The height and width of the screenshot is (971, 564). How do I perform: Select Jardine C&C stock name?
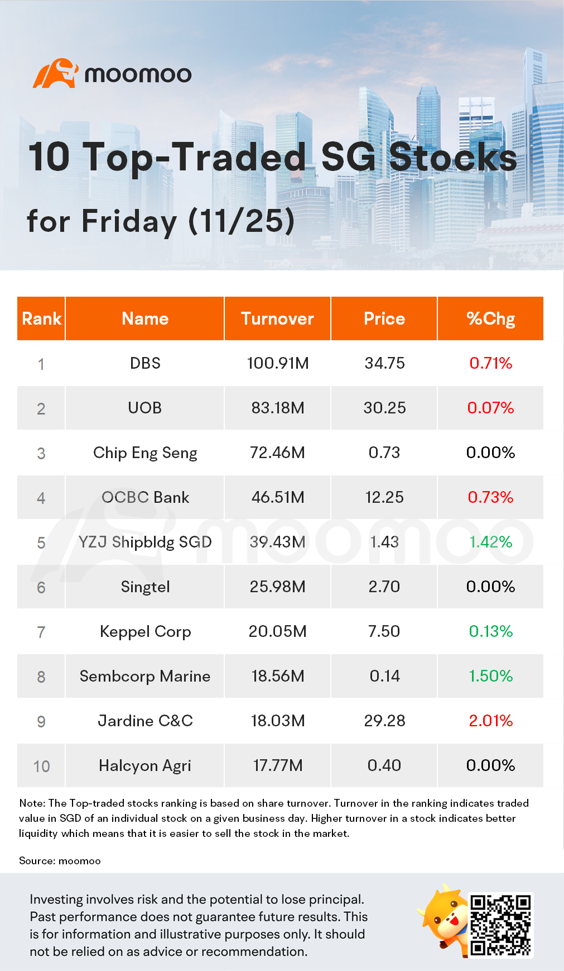pyautogui.click(x=145, y=721)
